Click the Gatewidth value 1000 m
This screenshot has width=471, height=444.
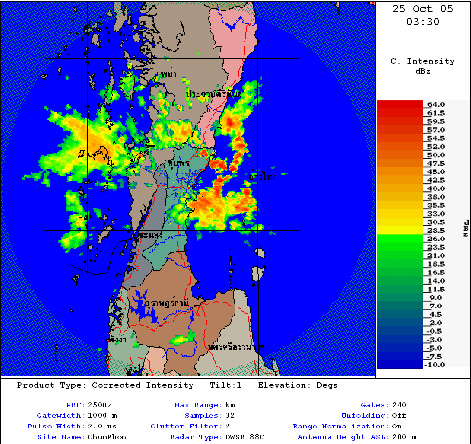click(102, 415)
